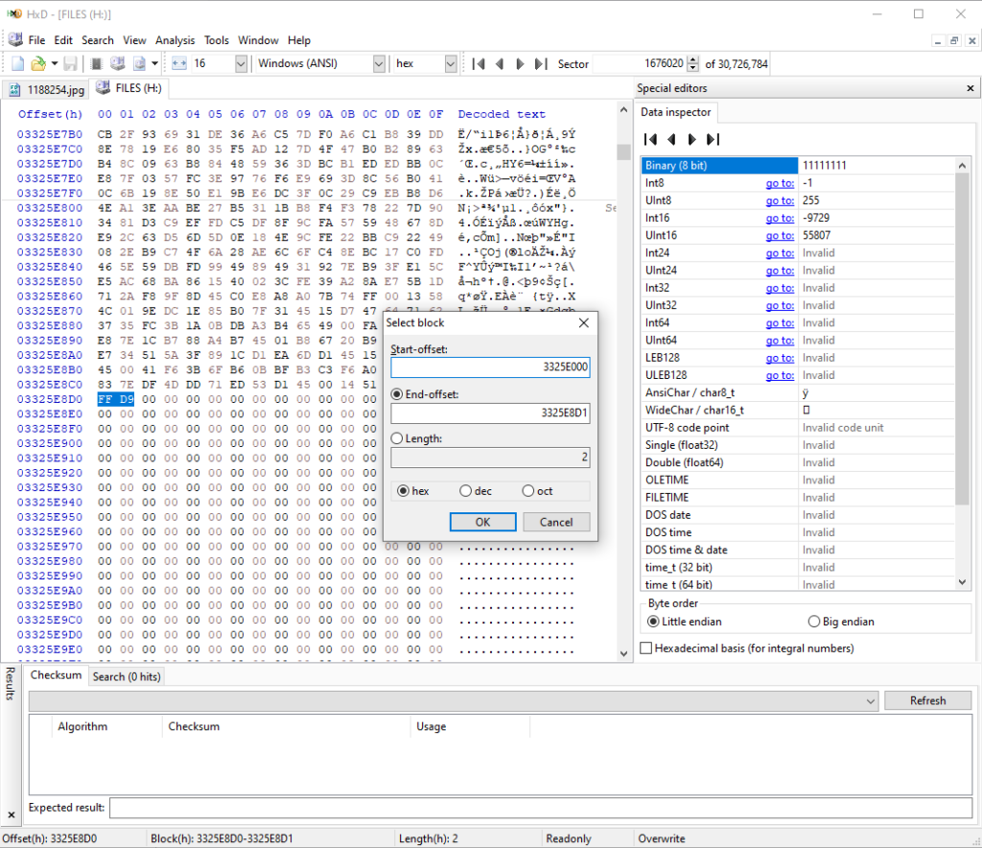The image size is (982, 848).
Task: Click the Start-offset input field
Action: (489, 367)
